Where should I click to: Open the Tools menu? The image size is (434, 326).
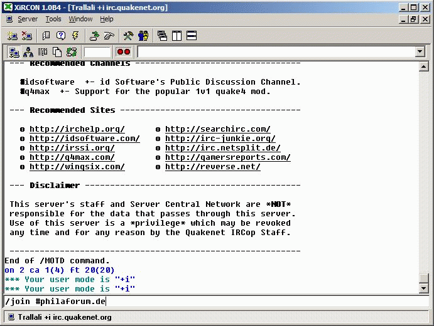[x=53, y=19]
